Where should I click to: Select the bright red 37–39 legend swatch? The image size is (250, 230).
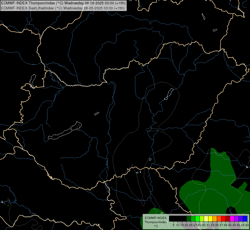click(223, 218)
